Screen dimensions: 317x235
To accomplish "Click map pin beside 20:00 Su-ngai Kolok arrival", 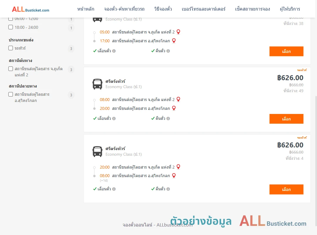I will [x=174, y=108].
